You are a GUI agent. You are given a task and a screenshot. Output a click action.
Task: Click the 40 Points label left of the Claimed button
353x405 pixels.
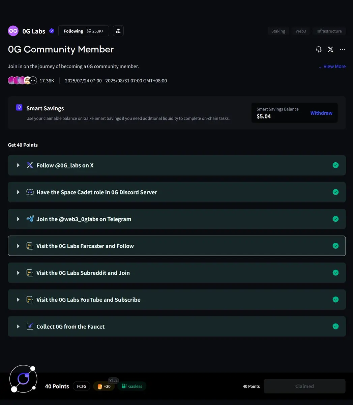[x=251, y=386]
